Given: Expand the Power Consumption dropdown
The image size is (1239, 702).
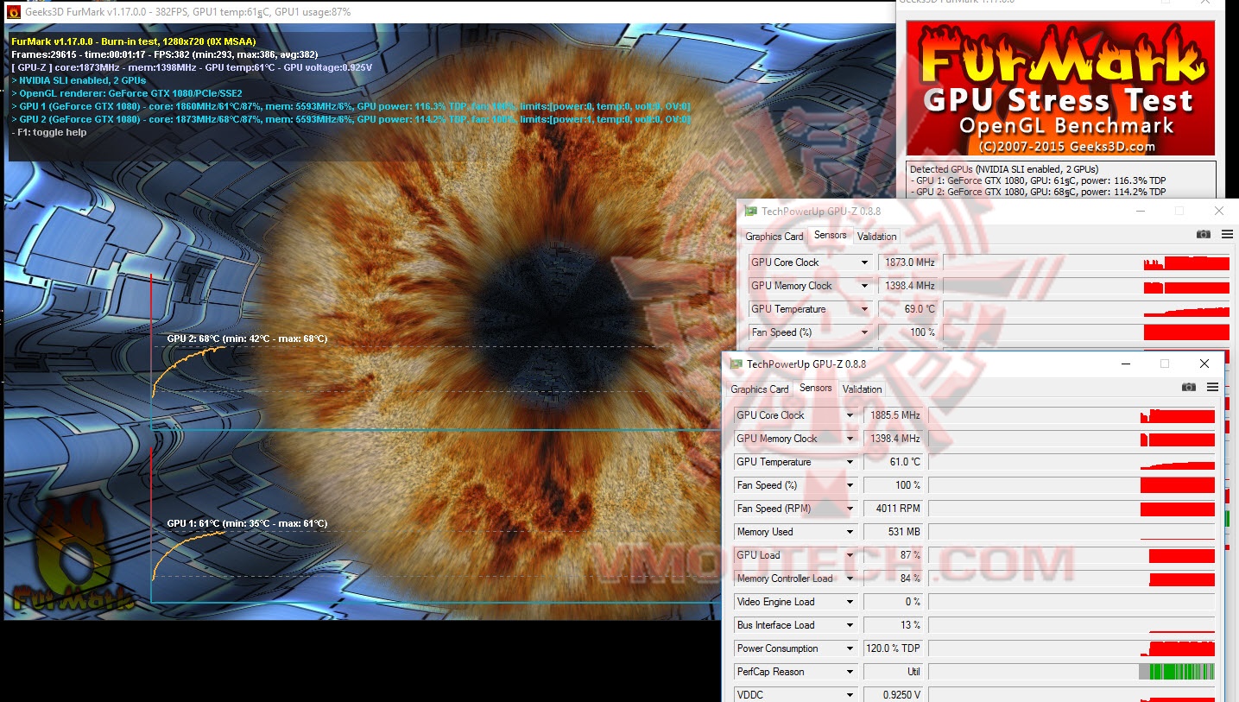Looking at the screenshot, I should tap(850, 648).
